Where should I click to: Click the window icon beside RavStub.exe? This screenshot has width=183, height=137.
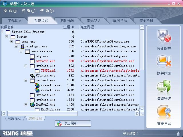tap(37, 109)
